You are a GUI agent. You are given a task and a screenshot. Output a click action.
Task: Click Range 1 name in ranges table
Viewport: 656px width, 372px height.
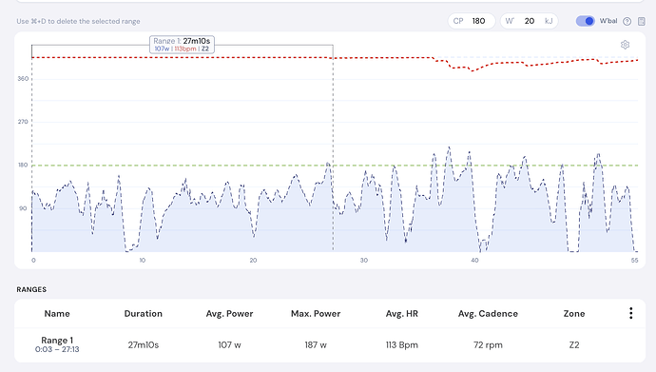pos(57,341)
